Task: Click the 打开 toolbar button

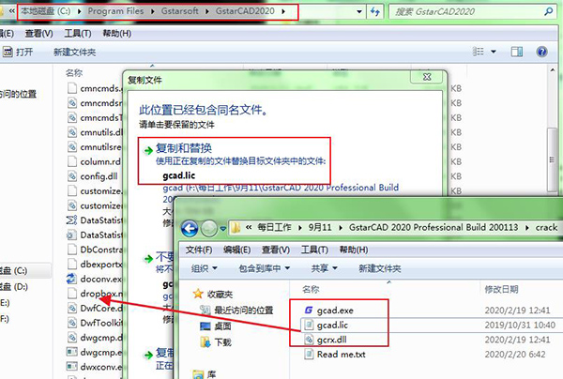Action: [x=18, y=52]
